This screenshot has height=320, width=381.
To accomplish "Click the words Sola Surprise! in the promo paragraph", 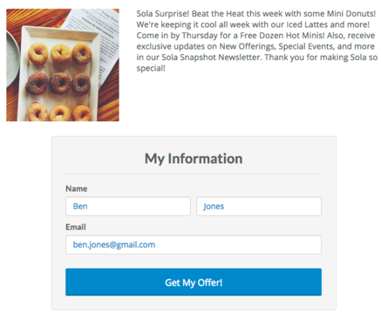I will coord(163,14).
